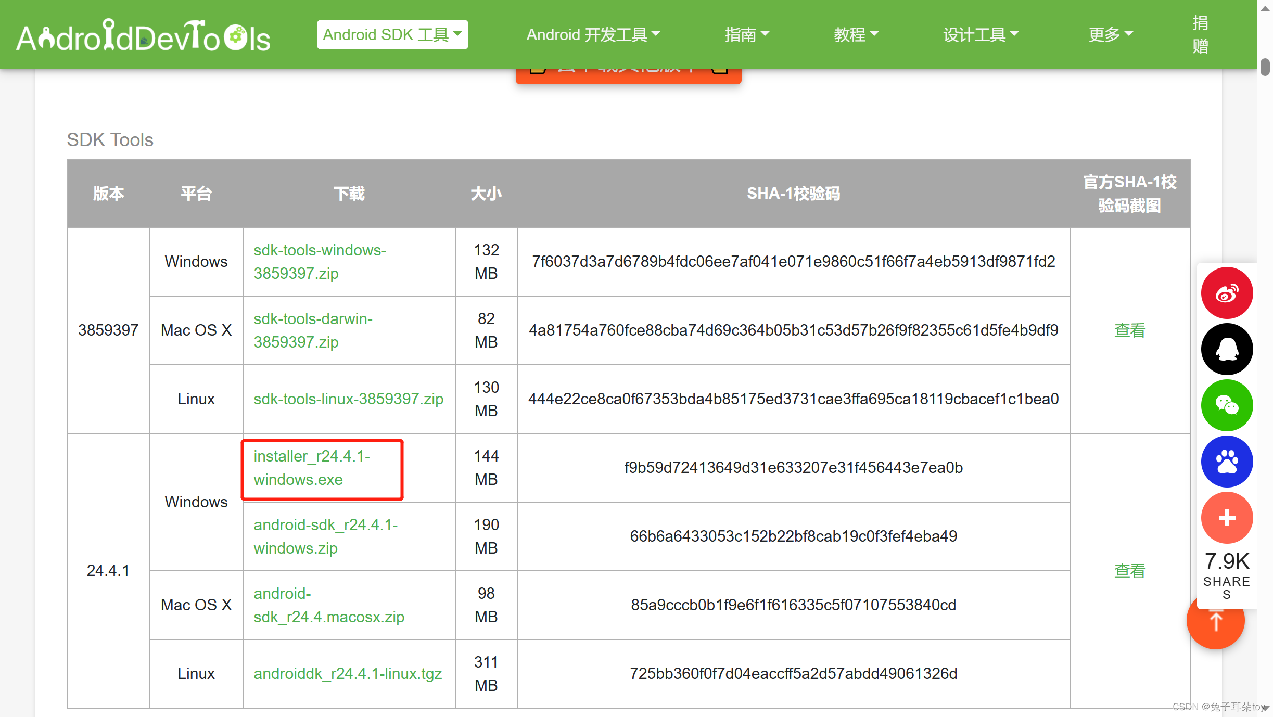
Task: Download android-sdk_r24.4.1-windows.zip
Action: click(326, 536)
